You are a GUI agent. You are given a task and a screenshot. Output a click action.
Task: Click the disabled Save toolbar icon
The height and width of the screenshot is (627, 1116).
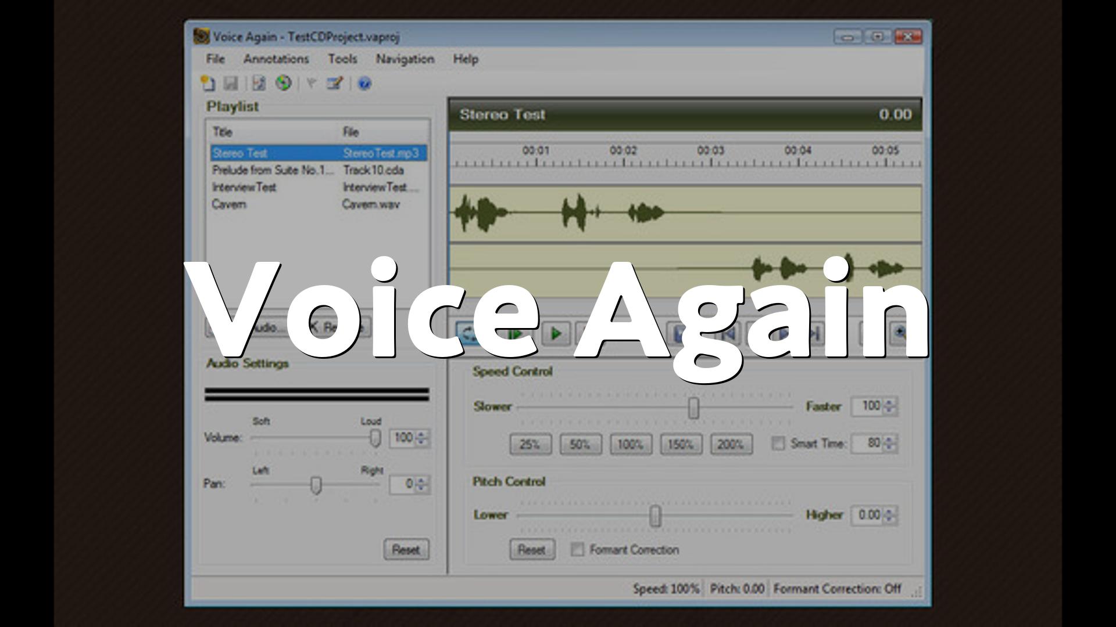[231, 84]
